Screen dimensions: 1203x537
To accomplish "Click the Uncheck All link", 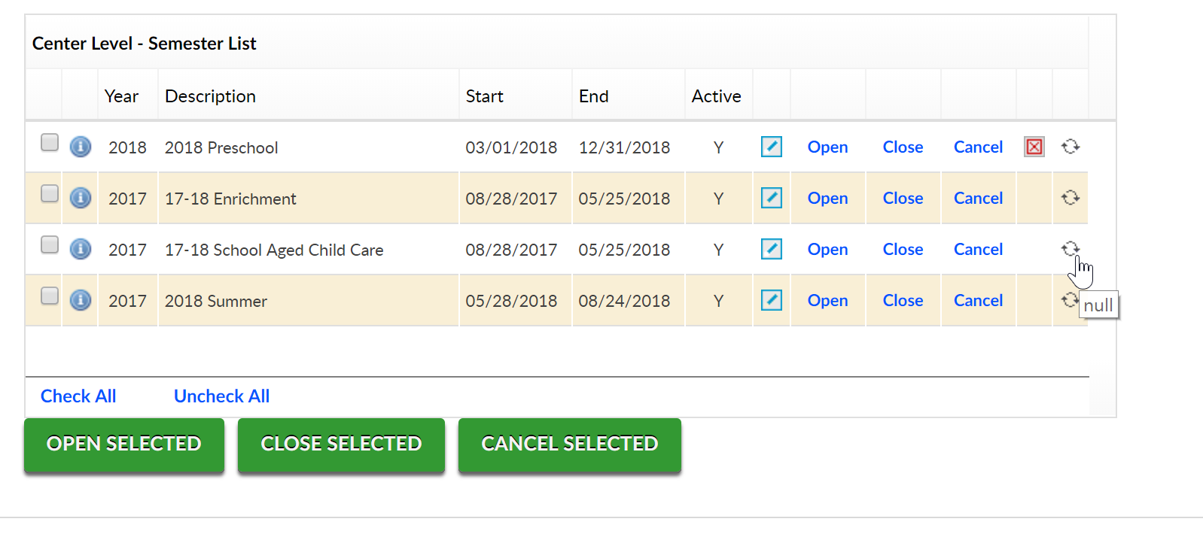I will [x=221, y=396].
